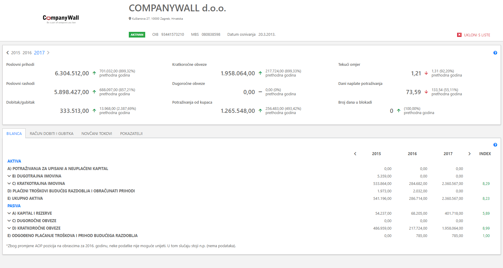Click Dani naplate value 73,59
Viewport: 503px width, 268px height.
(414, 92)
